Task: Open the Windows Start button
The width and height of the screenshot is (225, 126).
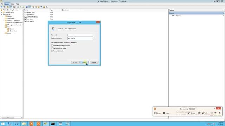Action: click(3, 124)
